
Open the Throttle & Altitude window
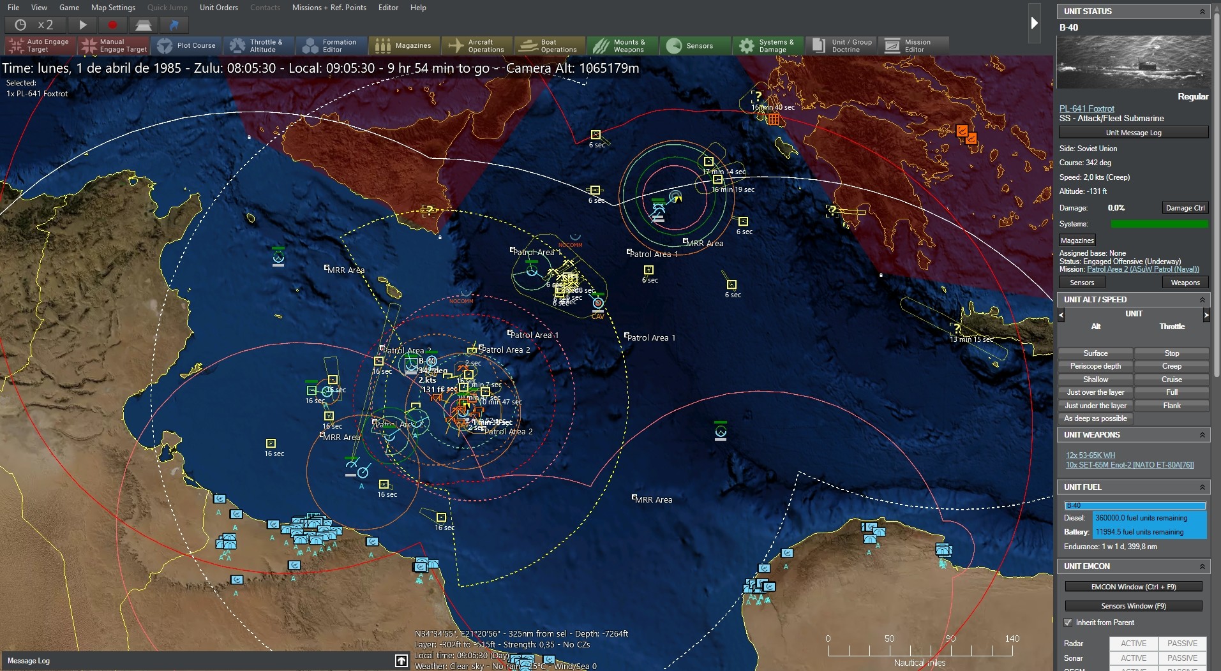click(x=258, y=45)
